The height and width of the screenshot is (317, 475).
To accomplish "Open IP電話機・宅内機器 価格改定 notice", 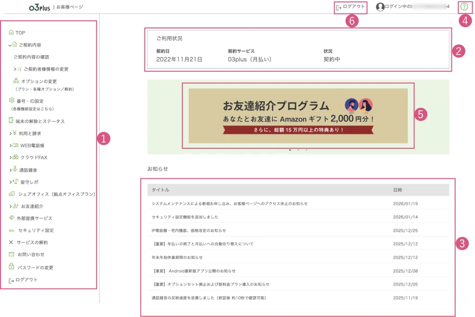I will [189, 230].
